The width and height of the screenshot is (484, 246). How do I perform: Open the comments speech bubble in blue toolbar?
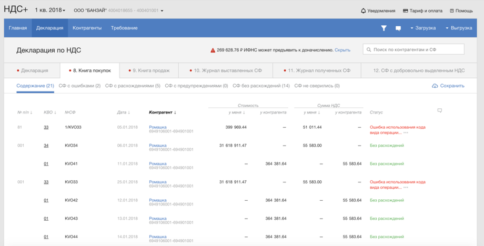(398, 28)
